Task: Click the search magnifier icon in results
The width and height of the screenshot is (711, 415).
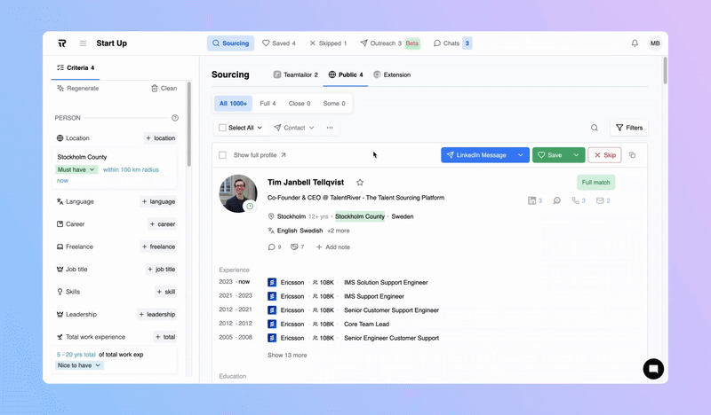Action: tap(595, 128)
